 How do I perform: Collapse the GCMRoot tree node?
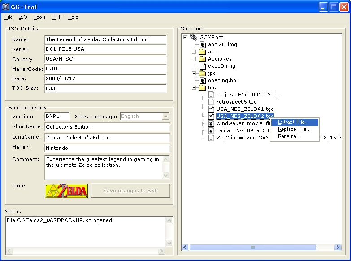click(185, 37)
